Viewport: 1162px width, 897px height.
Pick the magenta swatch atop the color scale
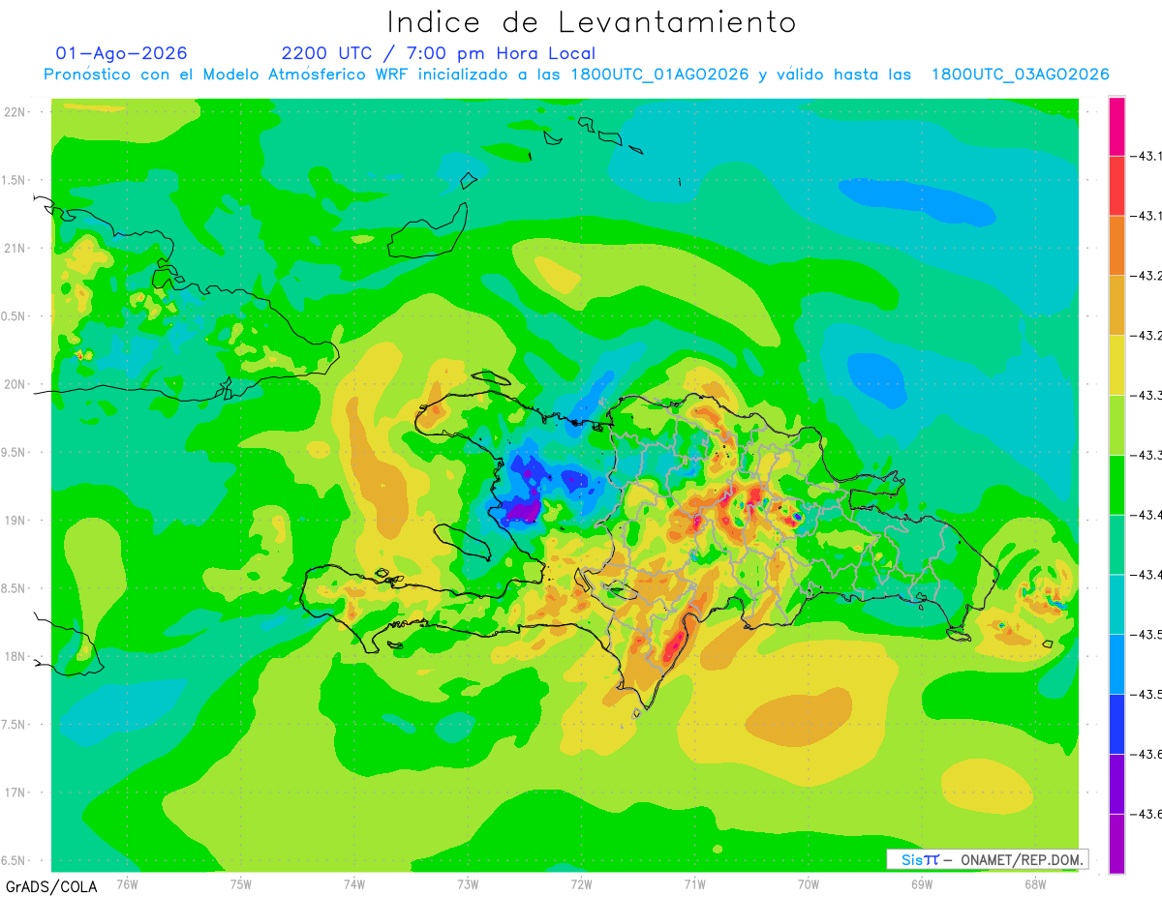[x=1116, y=126]
